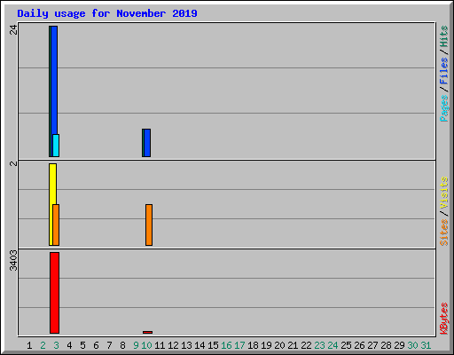Click the tall red KBytes bar for day 3
The width and height of the screenshot is (454, 355).
[x=55, y=293]
